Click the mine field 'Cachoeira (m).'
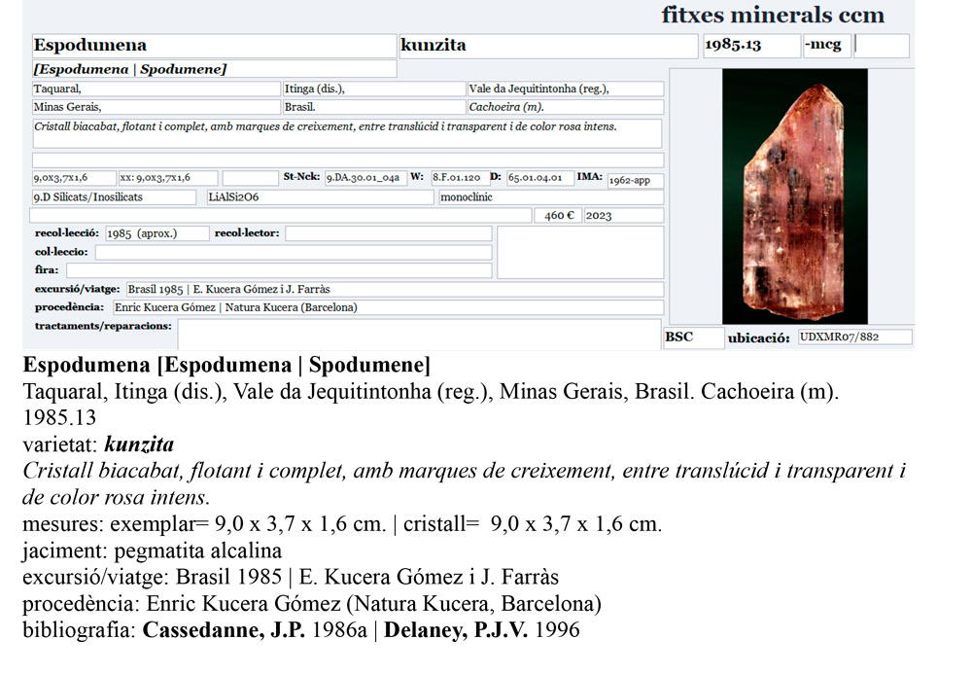 [x=566, y=107]
